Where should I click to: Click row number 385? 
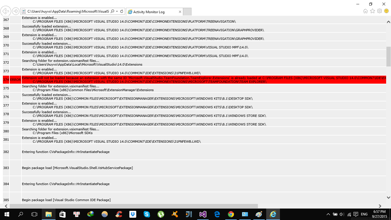point(6,200)
